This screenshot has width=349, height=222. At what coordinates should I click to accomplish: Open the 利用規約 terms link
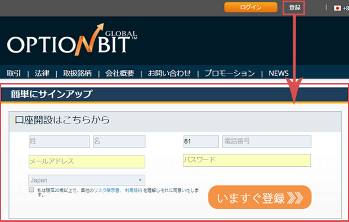(x=133, y=190)
